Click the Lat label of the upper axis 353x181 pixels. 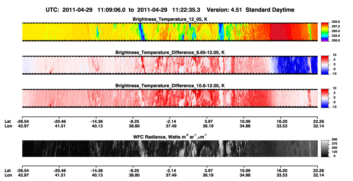8,121
